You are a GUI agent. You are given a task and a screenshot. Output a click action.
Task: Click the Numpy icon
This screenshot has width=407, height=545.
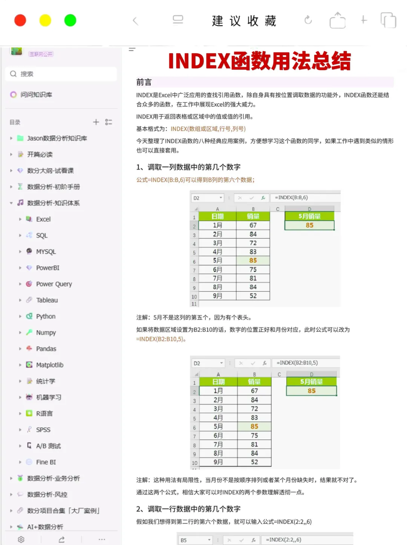pyautogui.click(x=29, y=332)
